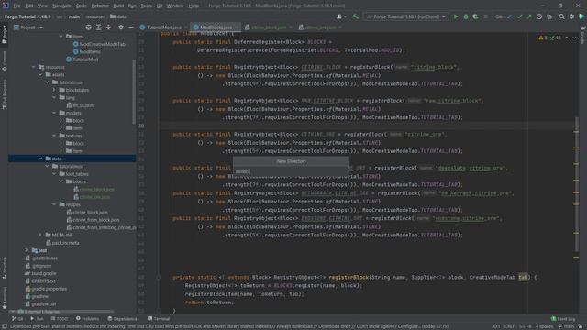Open the Refactor menu
Viewport: 587px width, 330px height.
pos(100,5)
